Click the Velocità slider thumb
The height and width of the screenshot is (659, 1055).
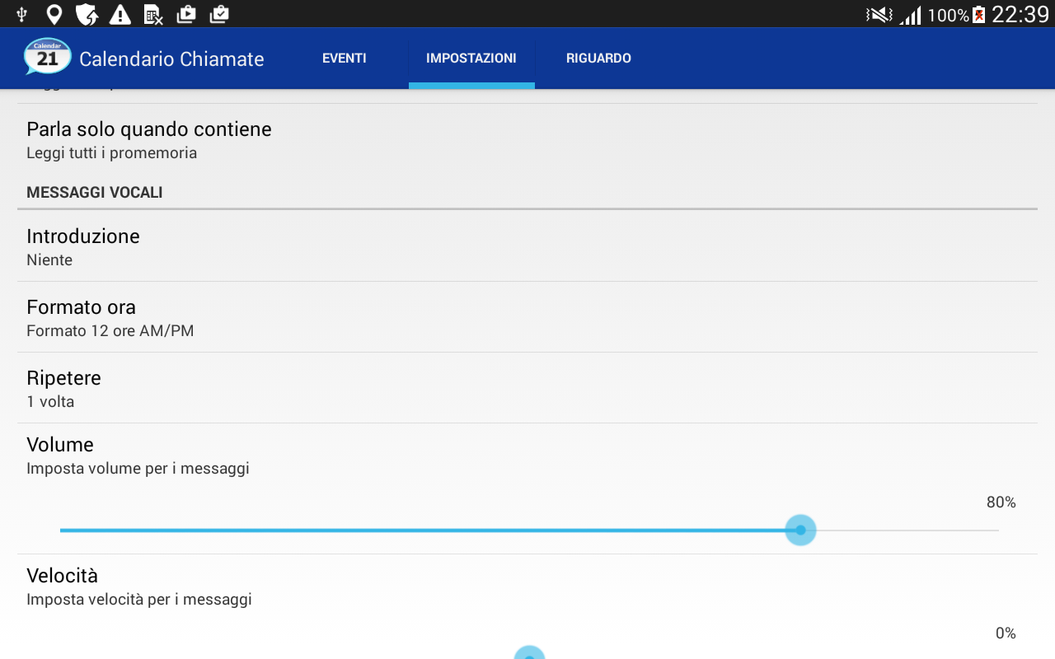pyautogui.click(x=529, y=652)
